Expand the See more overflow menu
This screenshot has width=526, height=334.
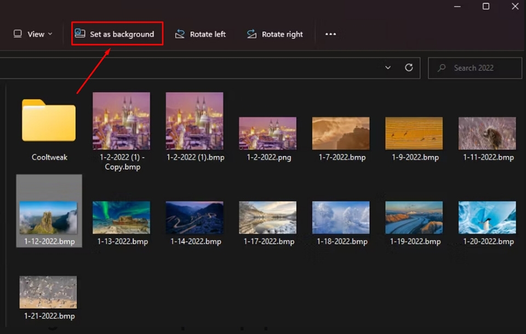[x=330, y=33]
